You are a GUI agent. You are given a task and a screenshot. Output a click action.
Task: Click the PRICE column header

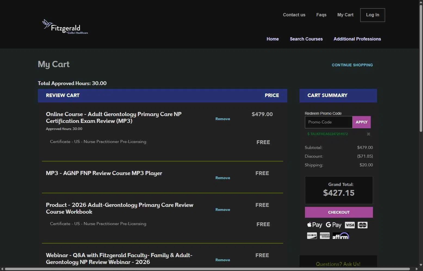272,95
